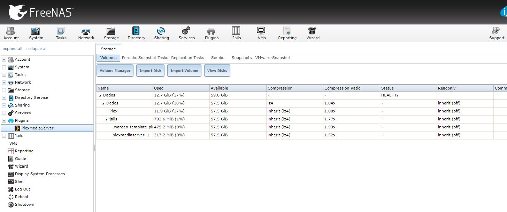Click the Compression Ratio column header
Image resolution: width=507 pixels, height=212 pixels.
[x=352, y=88]
